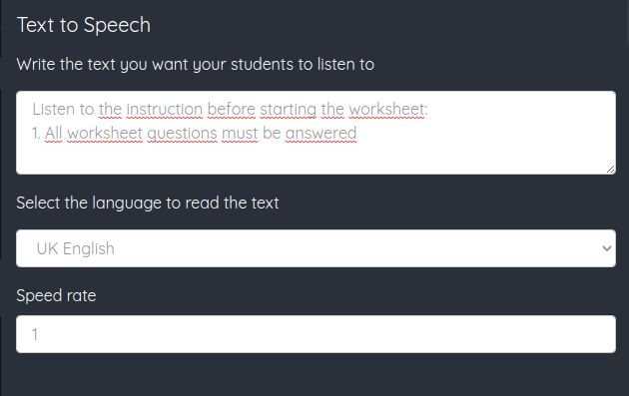The width and height of the screenshot is (629, 396).
Task: Click 'Select the language to read' label
Action: point(147,202)
